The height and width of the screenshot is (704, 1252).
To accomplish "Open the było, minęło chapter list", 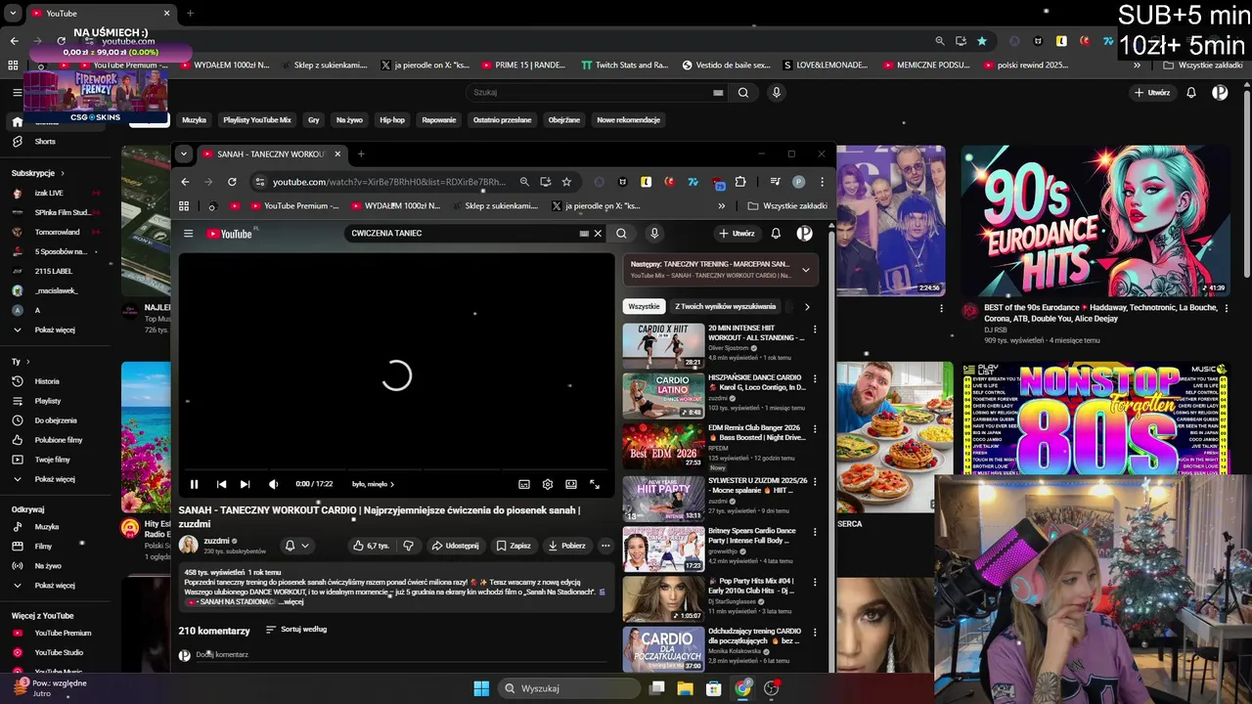I will [x=374, y=484].
